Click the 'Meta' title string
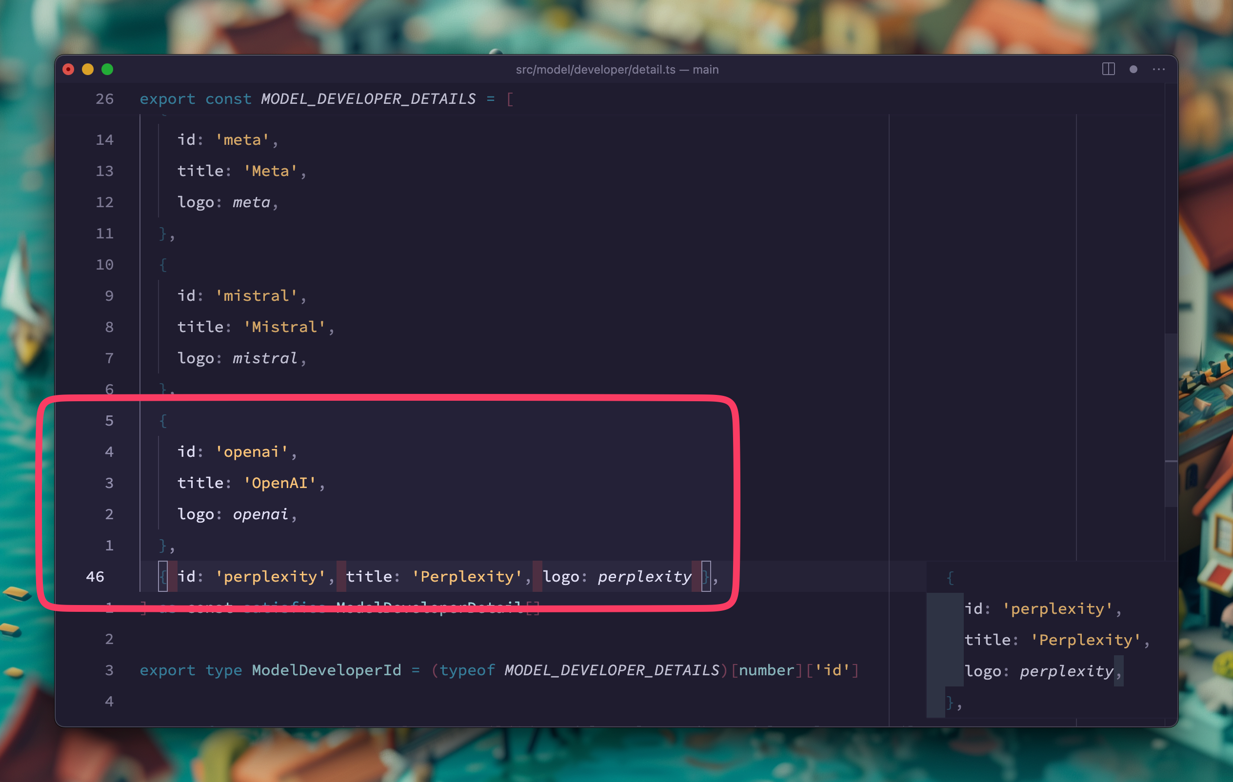Viewport: 1233px width, 782px height. 270,171
